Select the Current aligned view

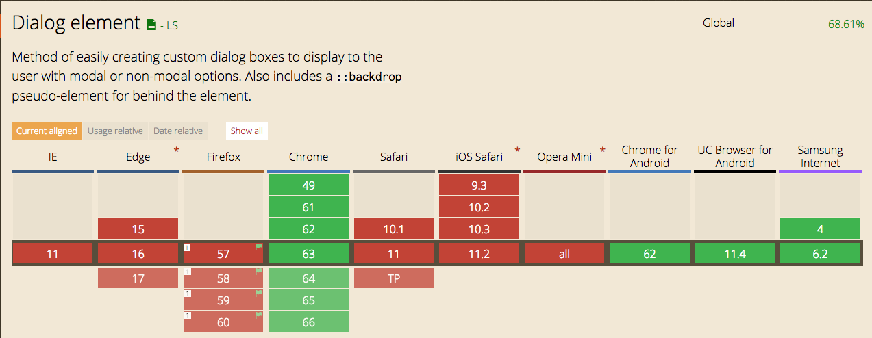point(47,131)
